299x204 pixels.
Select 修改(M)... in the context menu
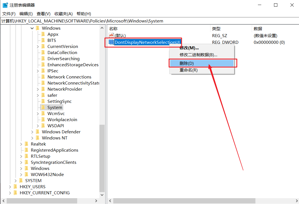point(189,48)
